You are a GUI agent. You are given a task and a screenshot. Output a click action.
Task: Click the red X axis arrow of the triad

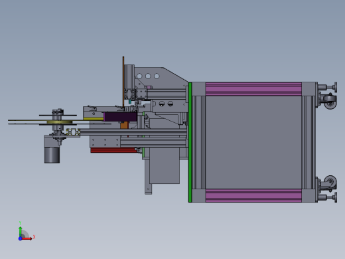(27, 238)
